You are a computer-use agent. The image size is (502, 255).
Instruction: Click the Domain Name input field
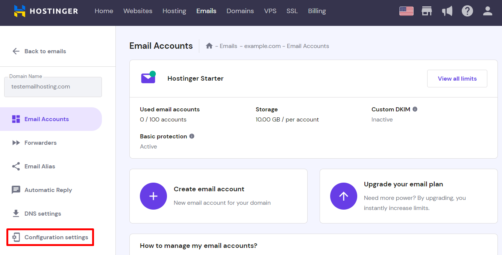pyautogui.click(x=53, y=87)
